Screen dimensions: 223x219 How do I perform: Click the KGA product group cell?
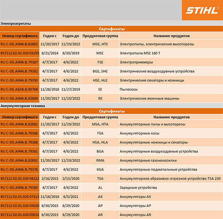(100, 169)
